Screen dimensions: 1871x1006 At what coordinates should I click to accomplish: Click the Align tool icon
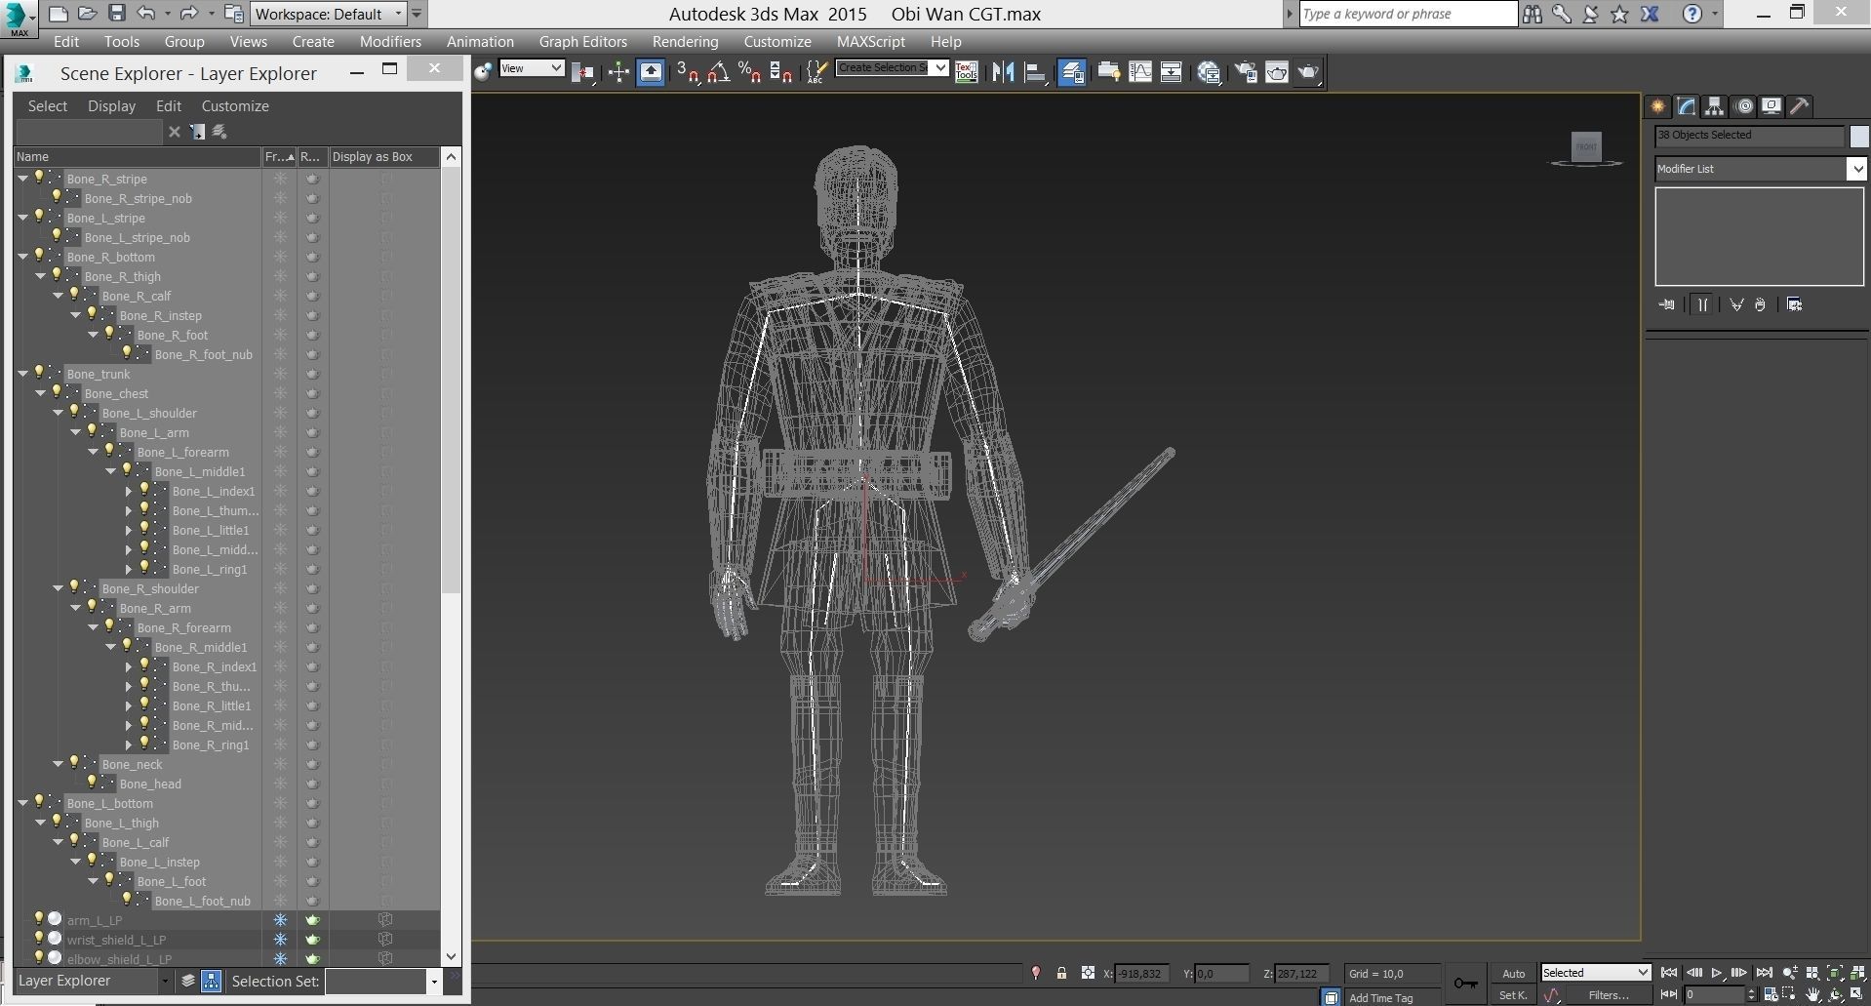pyautogui.click(x=1035, y=72)
